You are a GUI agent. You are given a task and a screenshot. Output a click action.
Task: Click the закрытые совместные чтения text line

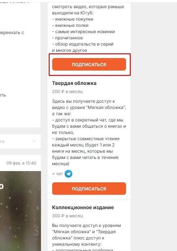pos(86,139)
